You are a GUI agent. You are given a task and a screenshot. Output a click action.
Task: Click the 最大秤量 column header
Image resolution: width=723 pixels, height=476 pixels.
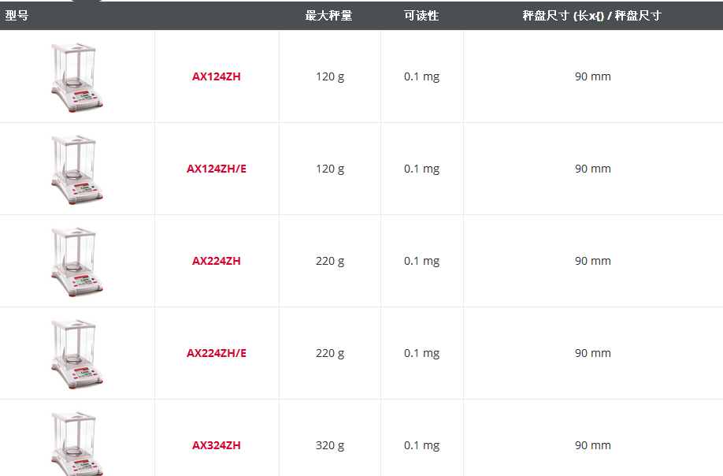[328, 16]
